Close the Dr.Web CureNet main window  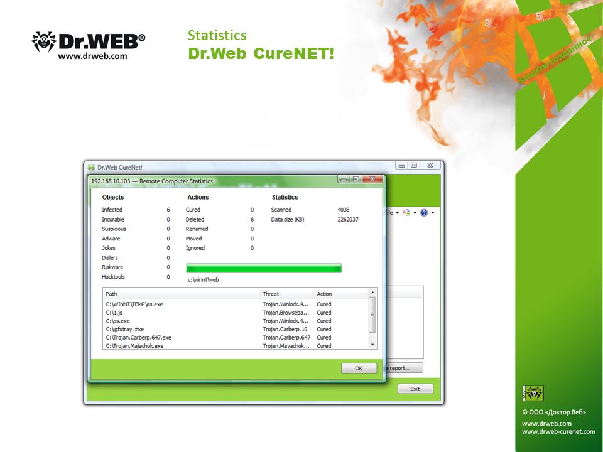(x=430, y=165)
